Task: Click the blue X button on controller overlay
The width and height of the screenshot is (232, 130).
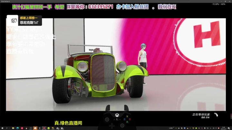Action: click(x=124, y=119)
